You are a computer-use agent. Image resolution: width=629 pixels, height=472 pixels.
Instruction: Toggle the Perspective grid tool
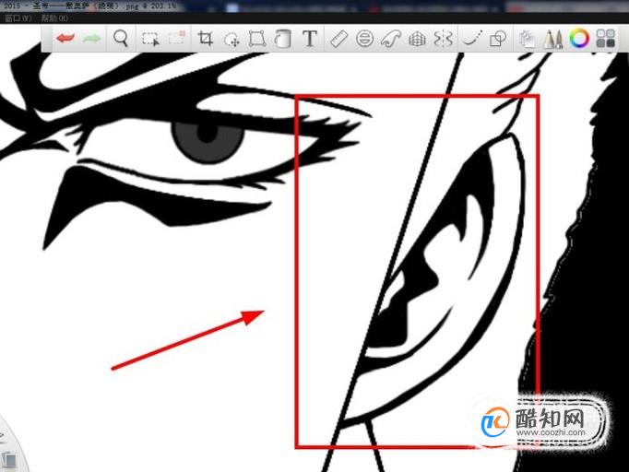pyautogui.click(x=417, y=40)
